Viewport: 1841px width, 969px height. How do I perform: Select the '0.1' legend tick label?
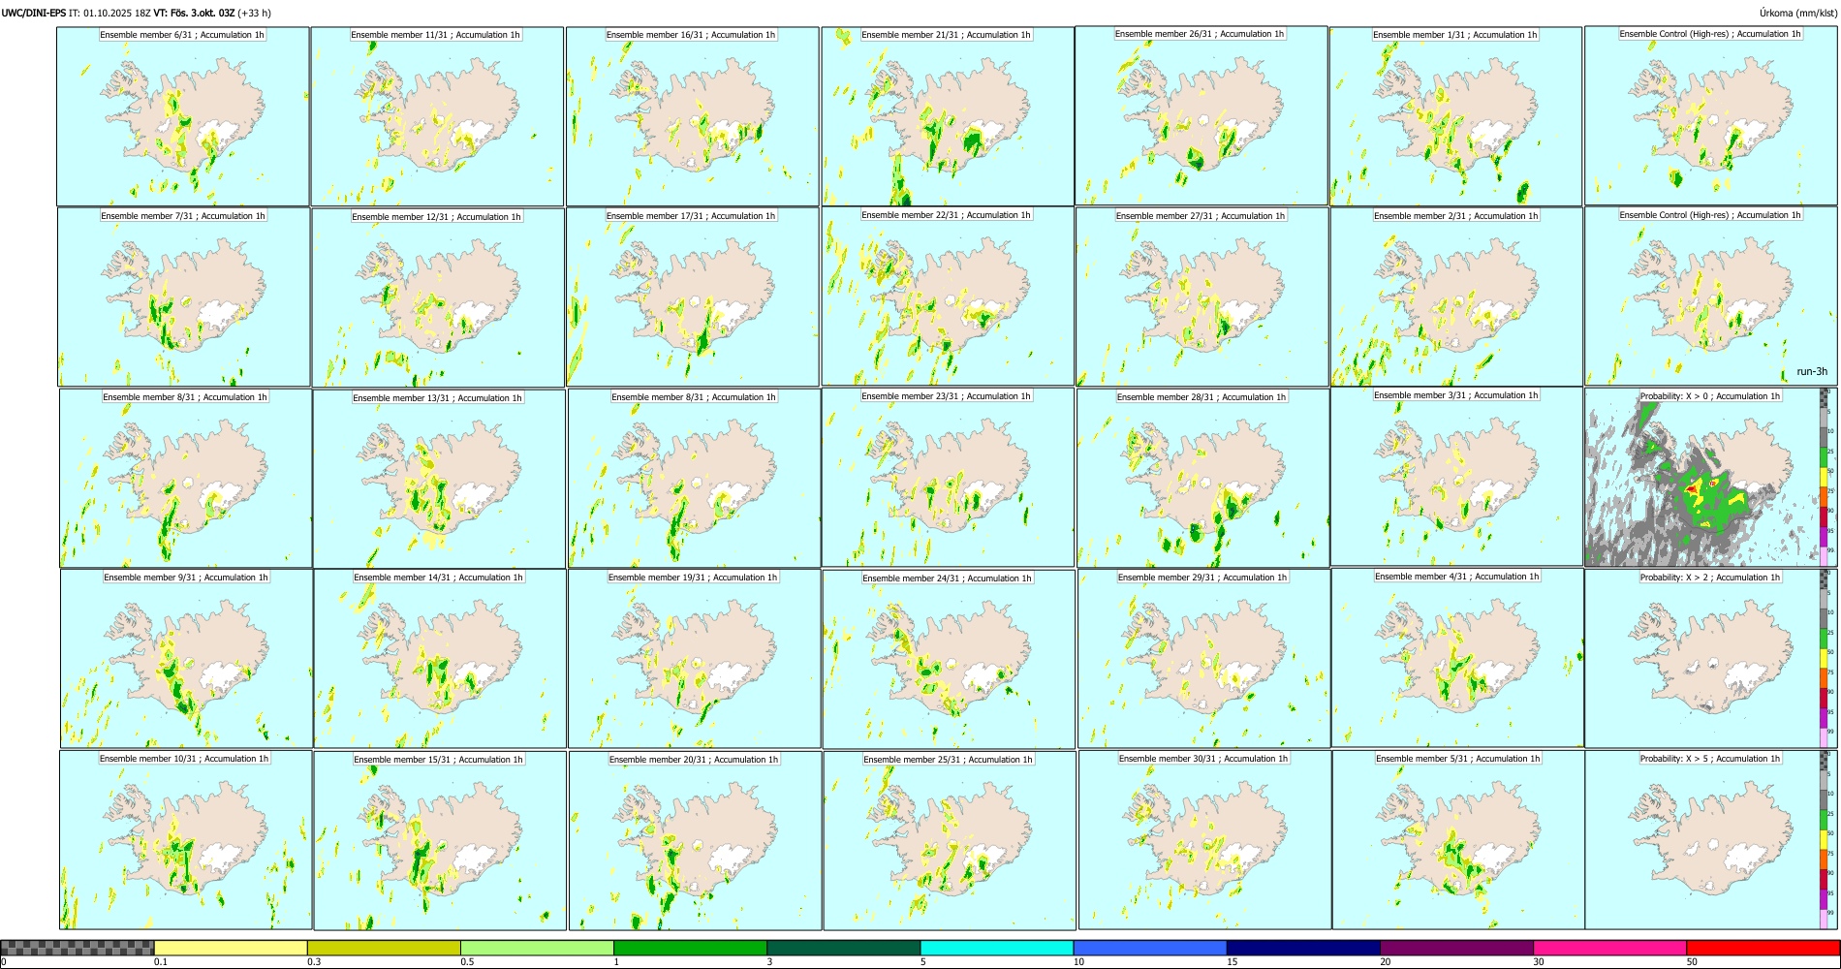pos(161,962)
